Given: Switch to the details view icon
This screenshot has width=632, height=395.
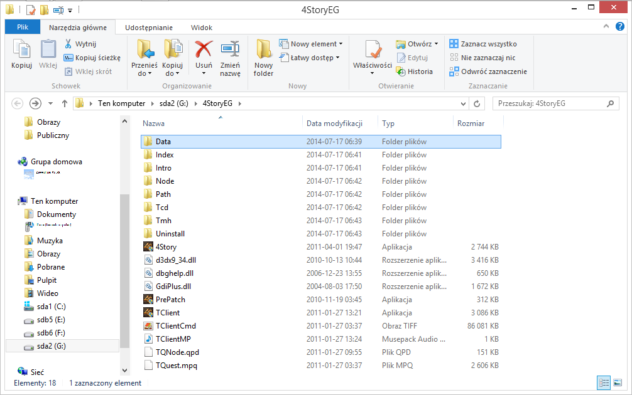Looking at the screenshot, I should coord(604,383).
